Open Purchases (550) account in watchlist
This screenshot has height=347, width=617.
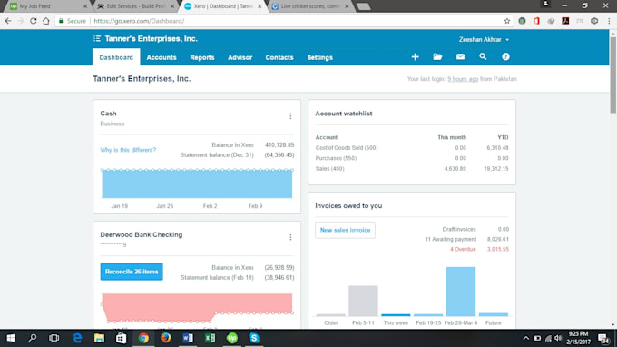pos(336,158)
